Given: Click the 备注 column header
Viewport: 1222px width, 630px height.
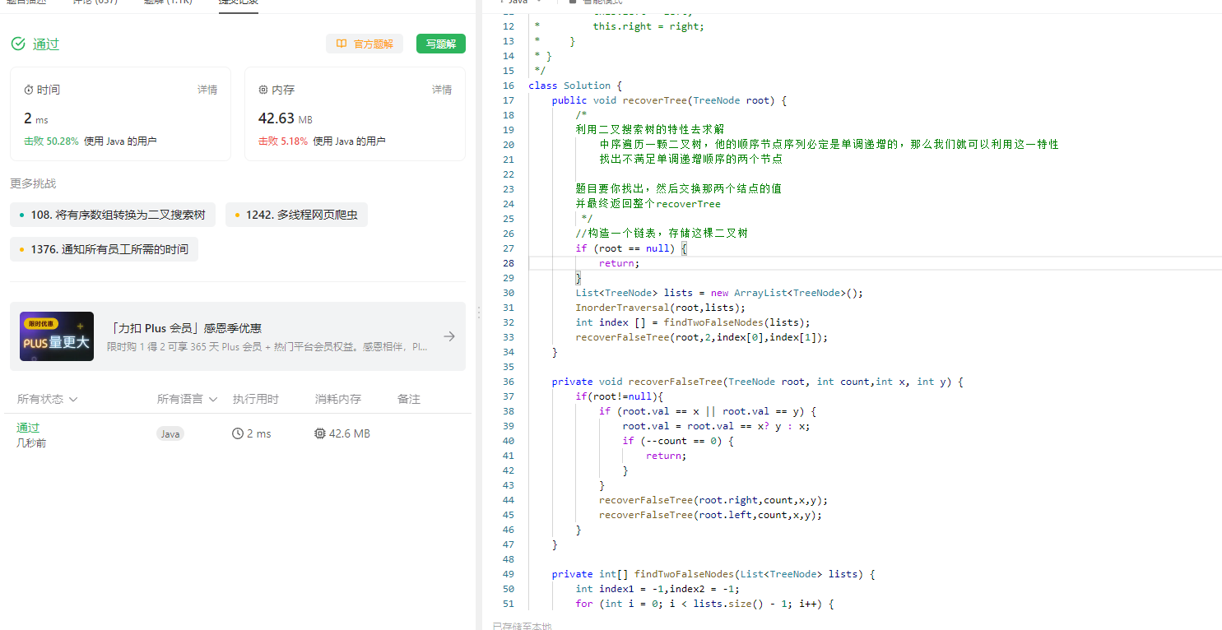Looking at the screenshot, I should click(x=409, y=399).
